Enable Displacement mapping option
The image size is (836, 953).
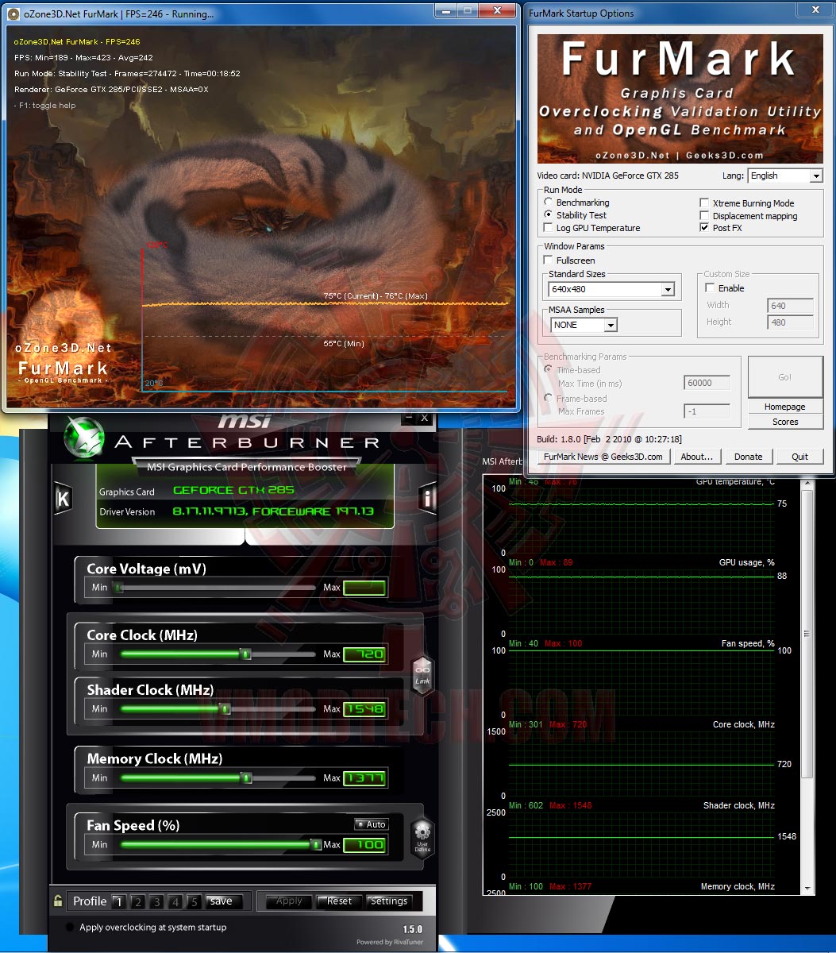click(704, 216)
